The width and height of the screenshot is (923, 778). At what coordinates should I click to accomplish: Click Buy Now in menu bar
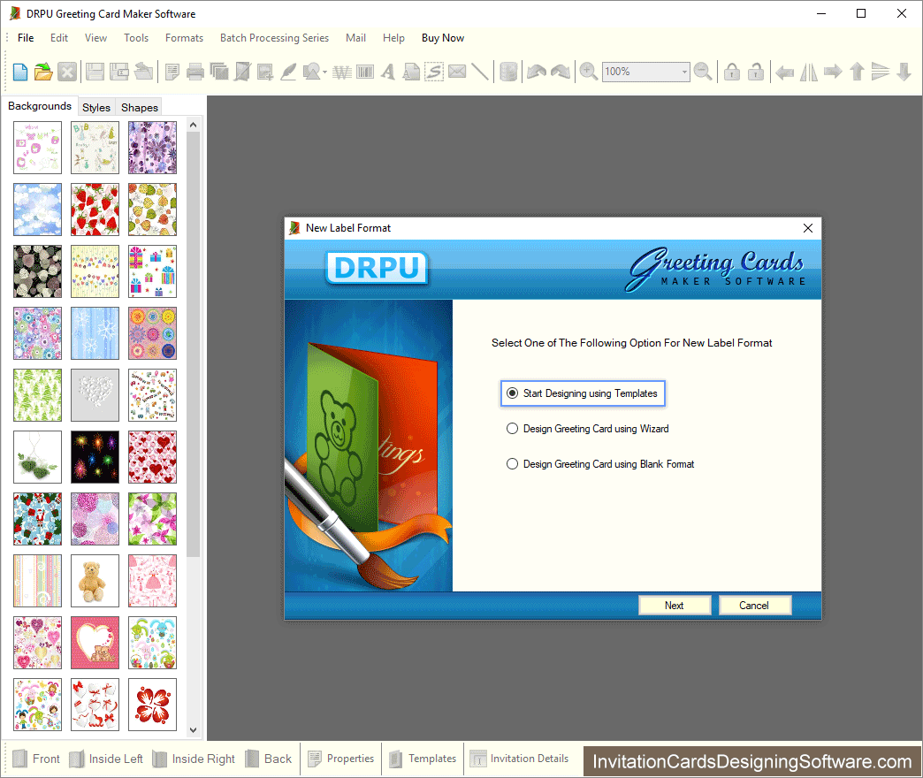(x=443, y=38)
